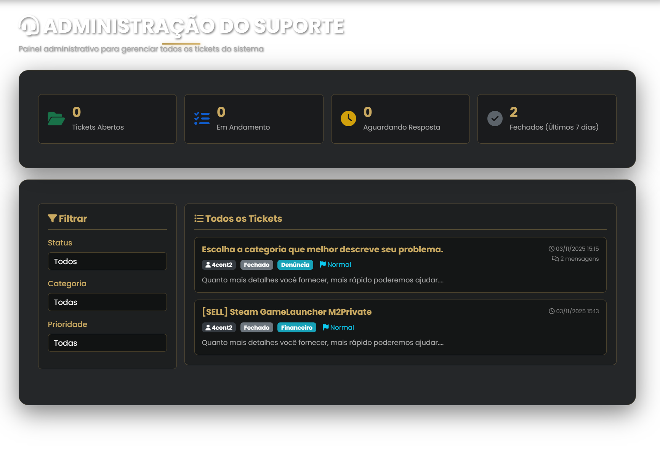Click the gray checkmark Fechados icon
This screenshot has height=460, width=660.
495,119
